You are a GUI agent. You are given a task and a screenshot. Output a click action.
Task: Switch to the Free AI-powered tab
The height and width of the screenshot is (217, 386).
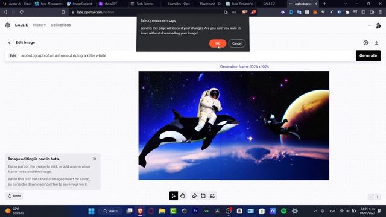coord(48,4)
